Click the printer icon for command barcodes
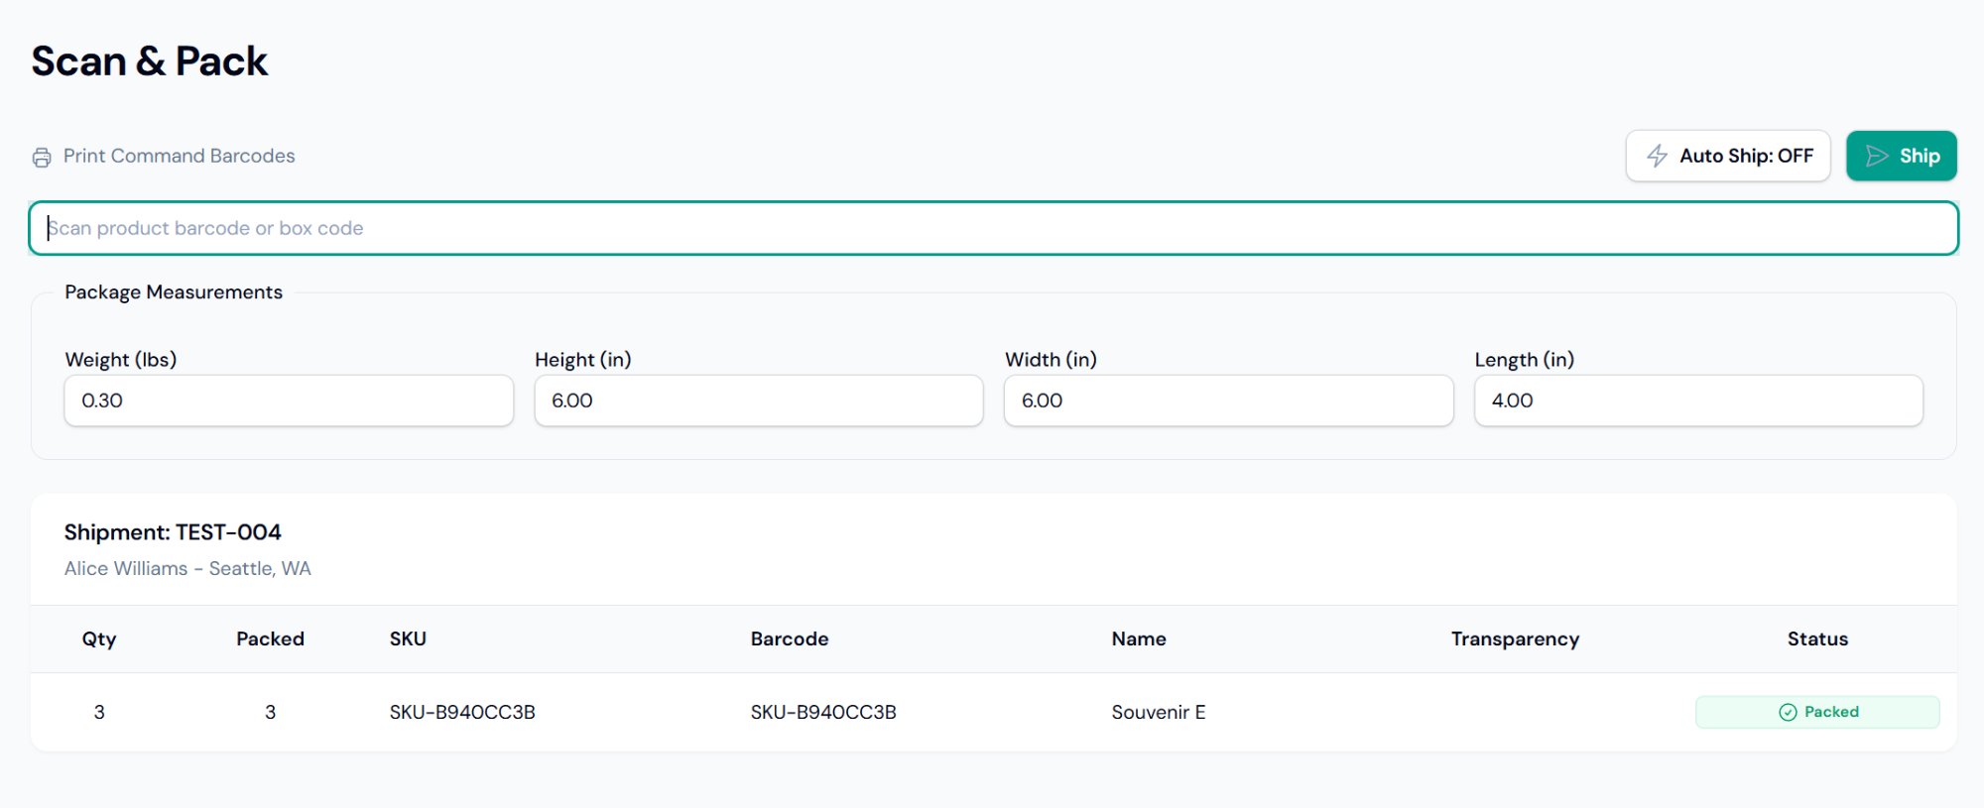The width and height of the screenshot is (1984, 808). (x=42, y=156)
